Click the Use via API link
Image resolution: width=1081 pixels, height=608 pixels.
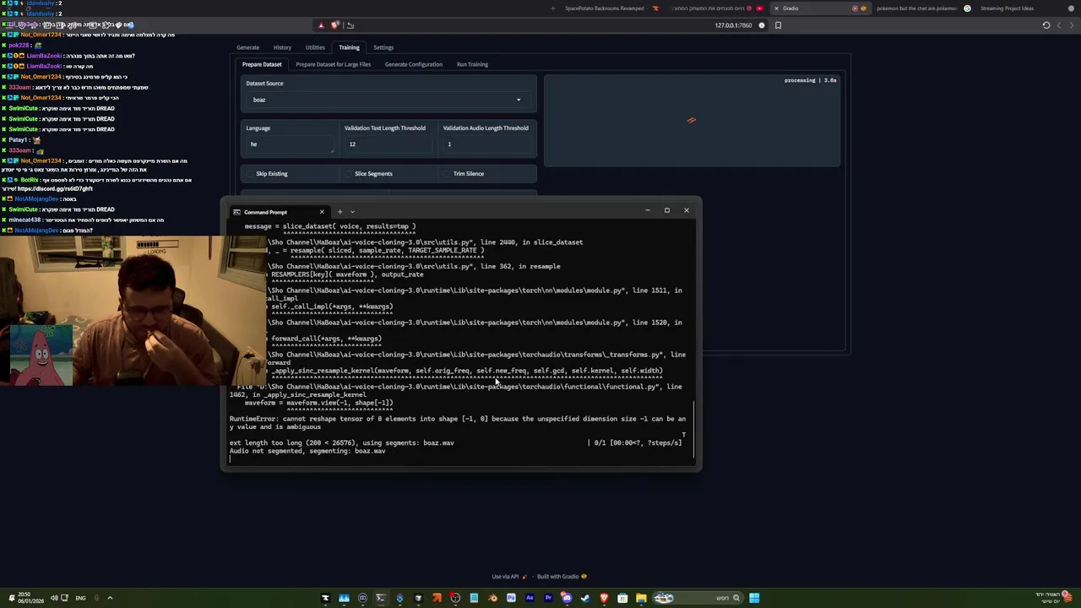pyautogui.click(x=508, y=577)
